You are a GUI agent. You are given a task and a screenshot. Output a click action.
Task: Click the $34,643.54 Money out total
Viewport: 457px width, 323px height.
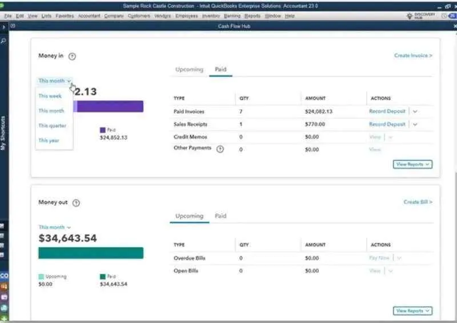[x=67, y=238]
